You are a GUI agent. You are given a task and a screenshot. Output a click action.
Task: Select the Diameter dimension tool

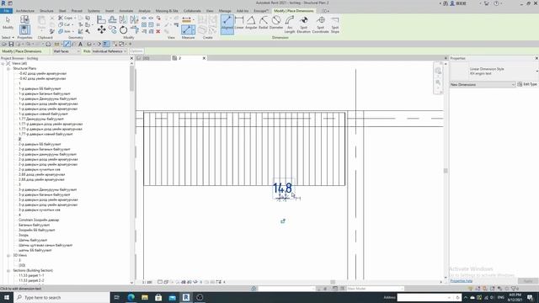pyautogui.click(x=276, y=23)
